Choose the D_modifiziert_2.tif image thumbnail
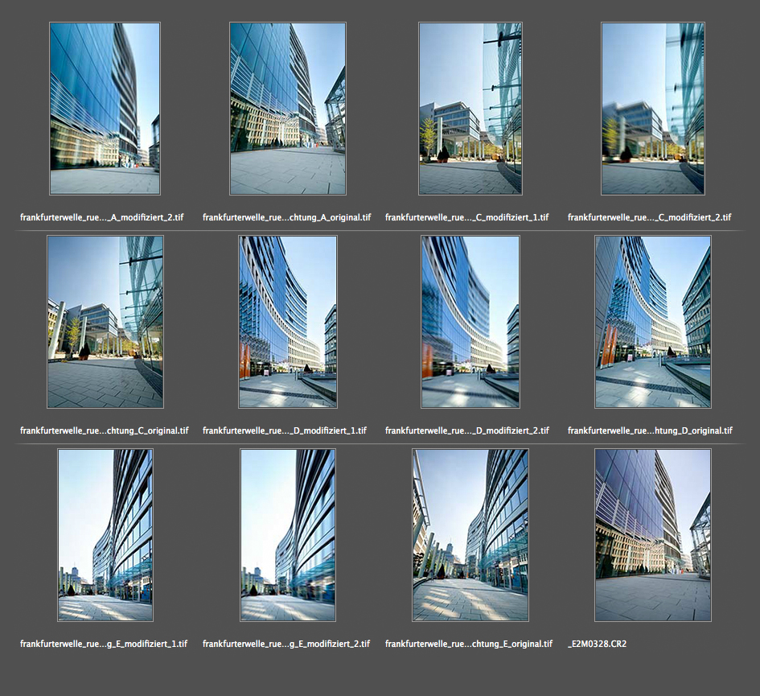 [x=470, y=322]
